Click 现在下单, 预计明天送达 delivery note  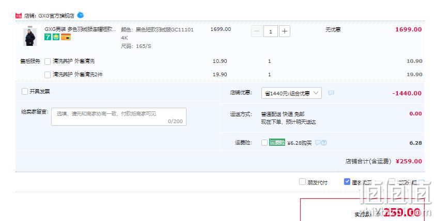(288, 122)
